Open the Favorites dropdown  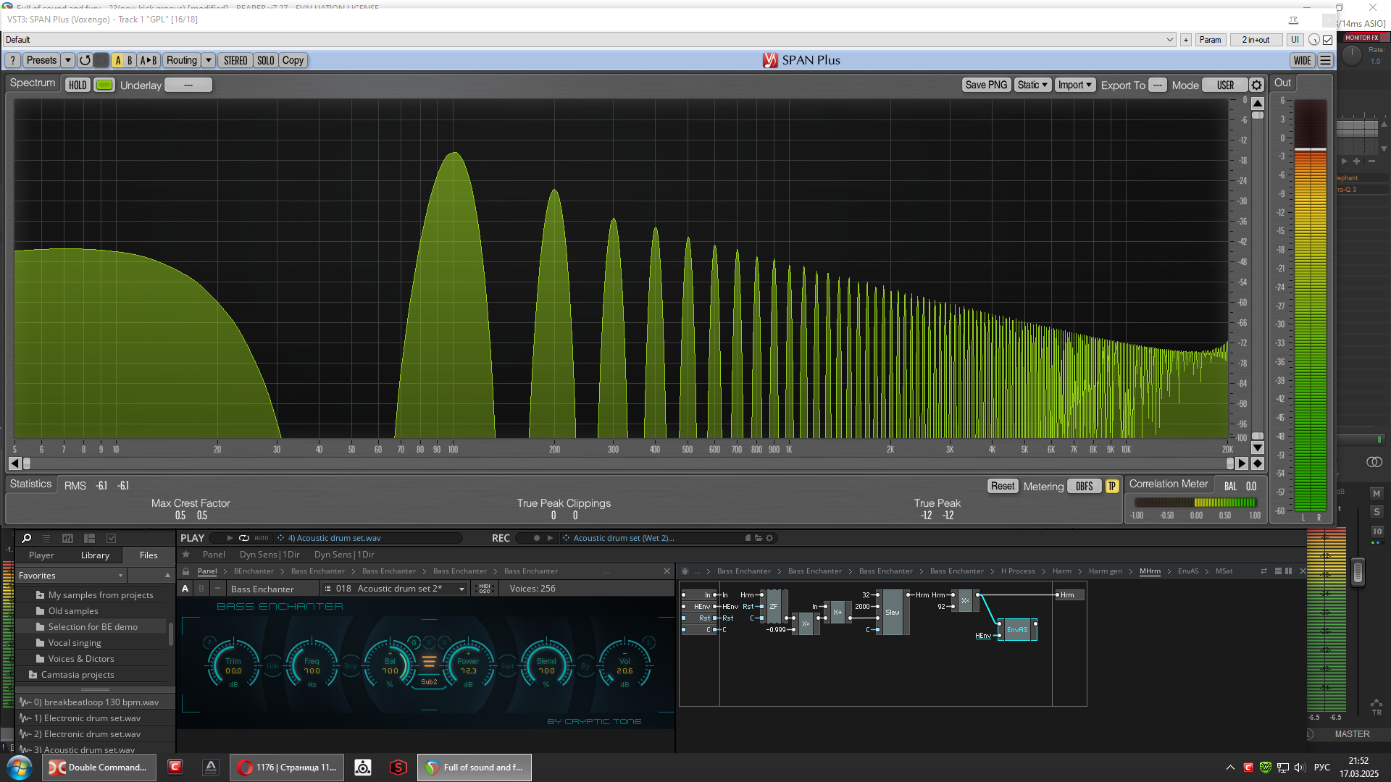(x=70, y=576)
